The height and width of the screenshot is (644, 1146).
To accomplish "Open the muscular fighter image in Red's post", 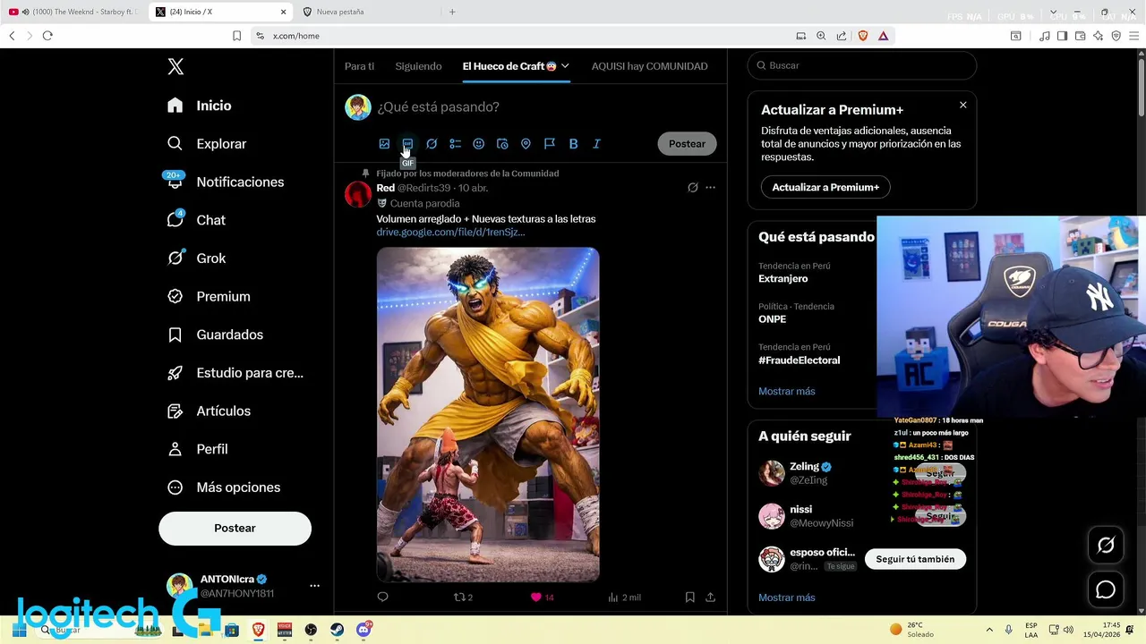I will point(488,415).
